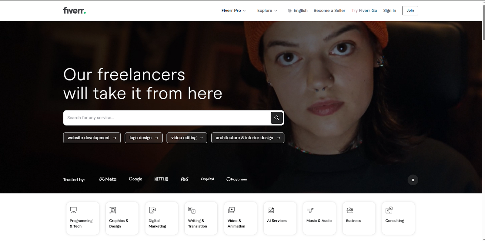
Task: Expand the Explore menu chevron
Action: click(x=276, y=11)
